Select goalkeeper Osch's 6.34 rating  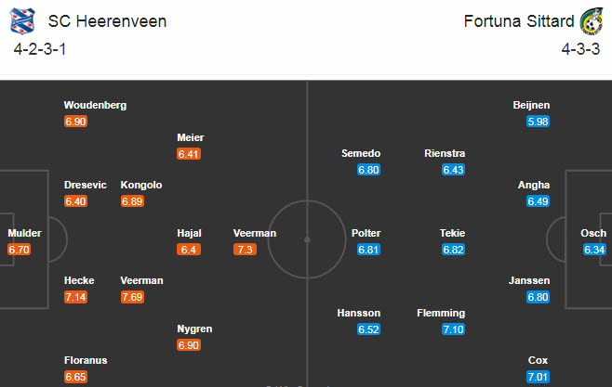click(x=594, y=249)
